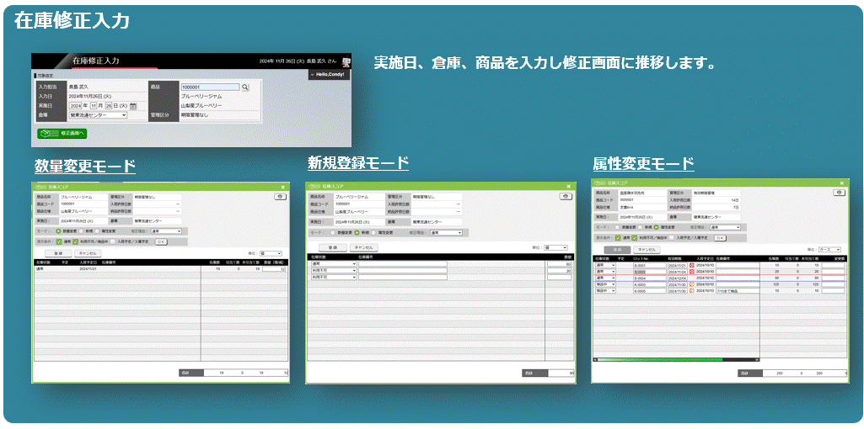Click the 新規登録モード heading link
Image resolution: width=864 pixels, height=429 pixels.
(x=358, y=162)
